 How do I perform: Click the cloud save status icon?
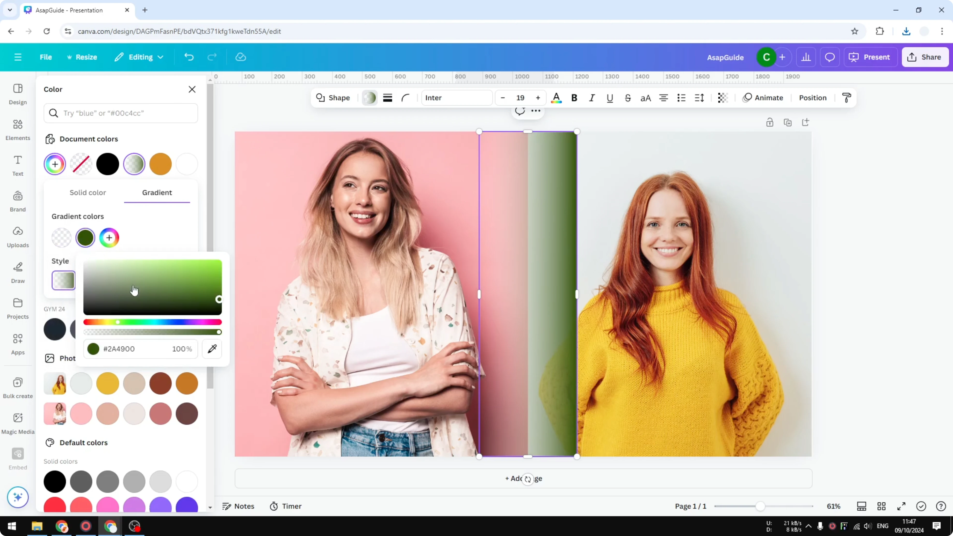tap(241, 57)
